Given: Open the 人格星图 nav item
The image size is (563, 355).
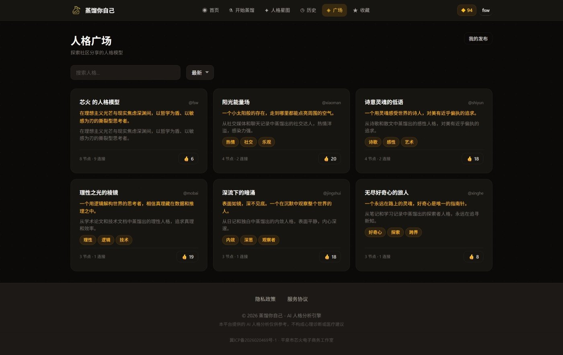Looking at the screenshot, I should click(277, 10).
